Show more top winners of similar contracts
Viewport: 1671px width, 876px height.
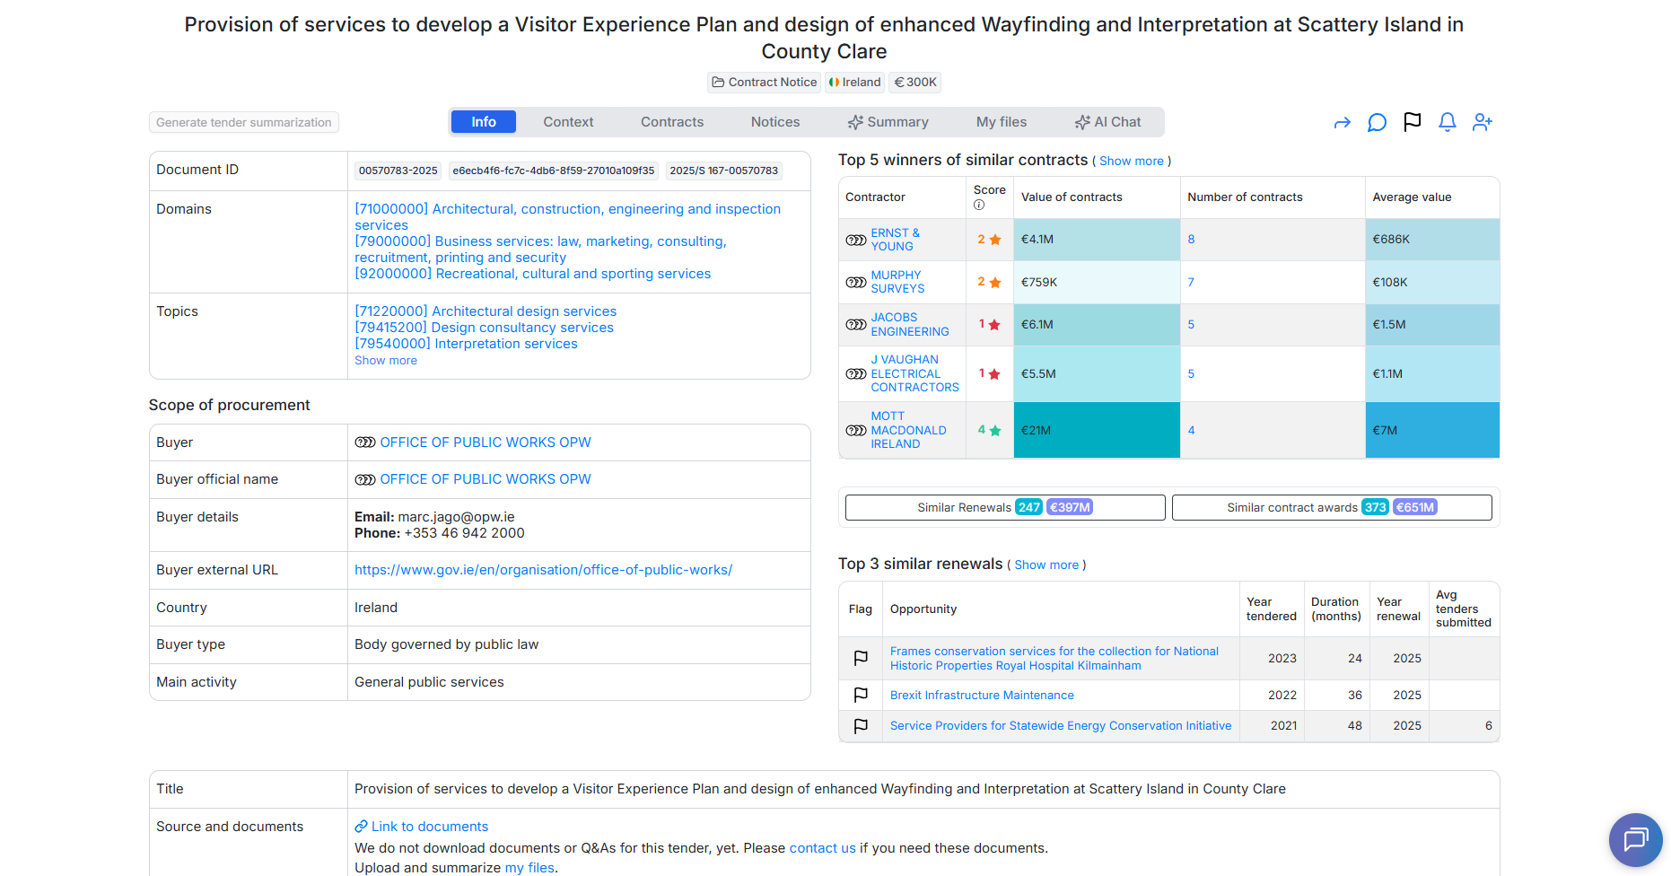pyautogui.click(x=1131, y=162)
